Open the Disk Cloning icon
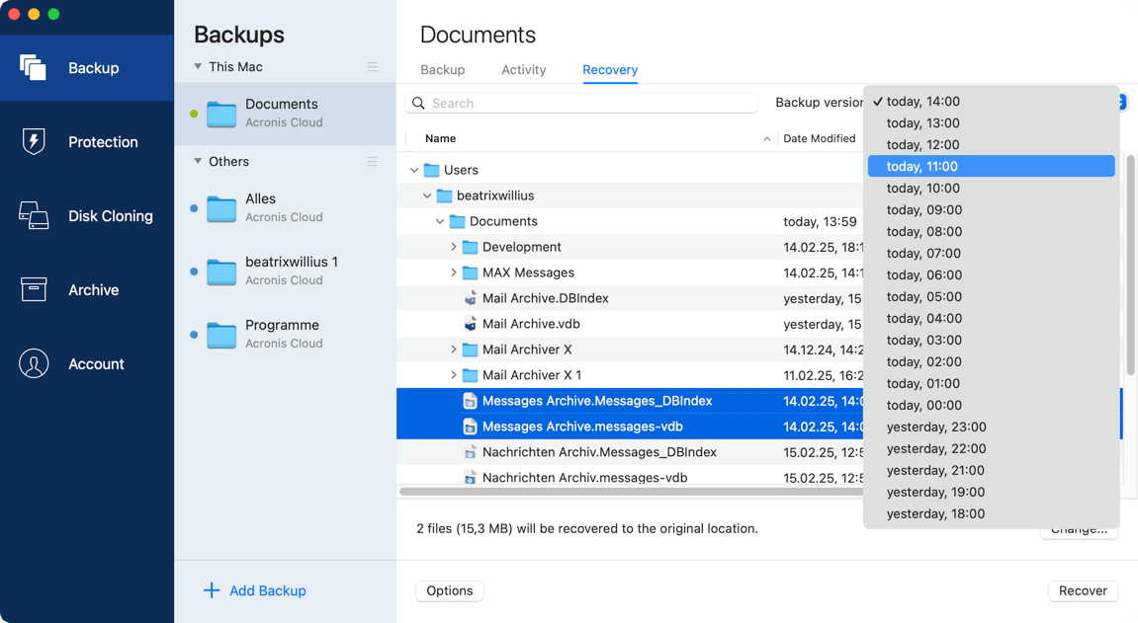This screenshot has height=623, width=1138. (x=34, y=215)
